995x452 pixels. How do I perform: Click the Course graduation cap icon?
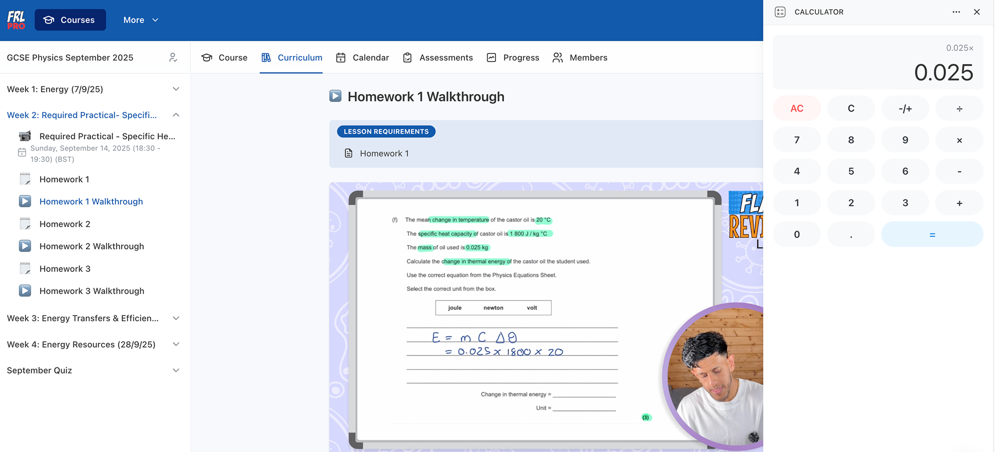206,57
